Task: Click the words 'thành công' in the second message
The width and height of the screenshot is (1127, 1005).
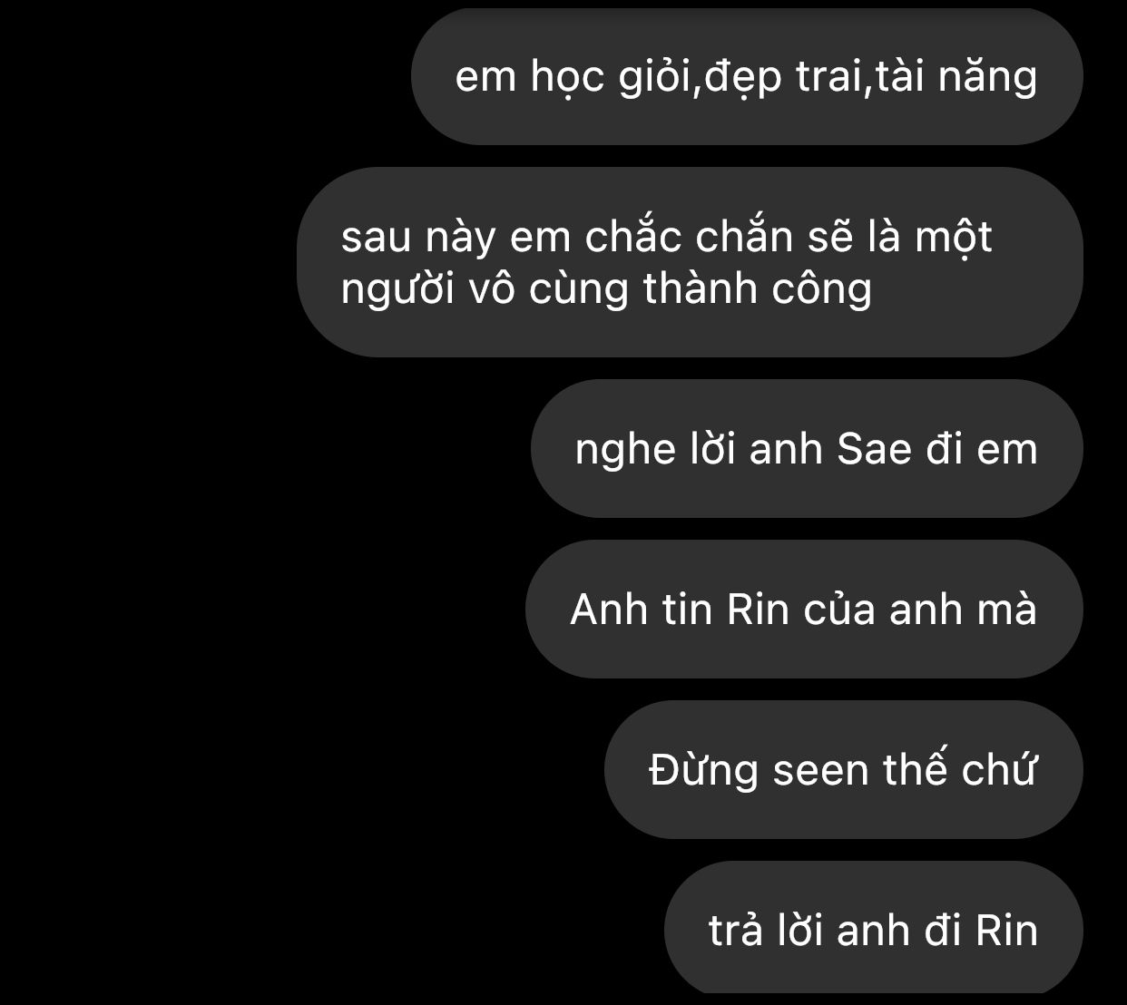Action: pyautogui.click(x=758, y=290)
